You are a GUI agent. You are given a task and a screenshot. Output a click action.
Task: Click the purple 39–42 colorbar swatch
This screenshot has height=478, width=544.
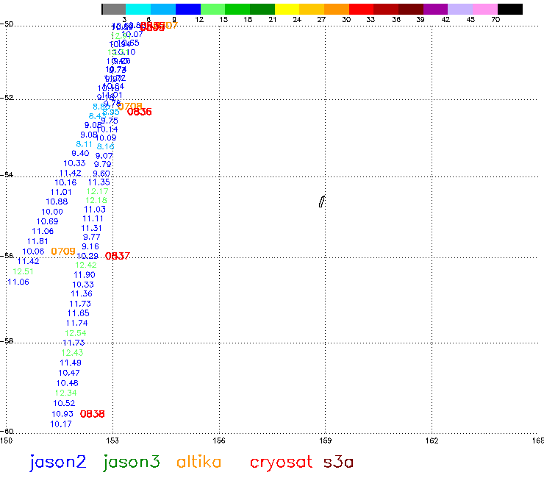(x=435, y=10)
